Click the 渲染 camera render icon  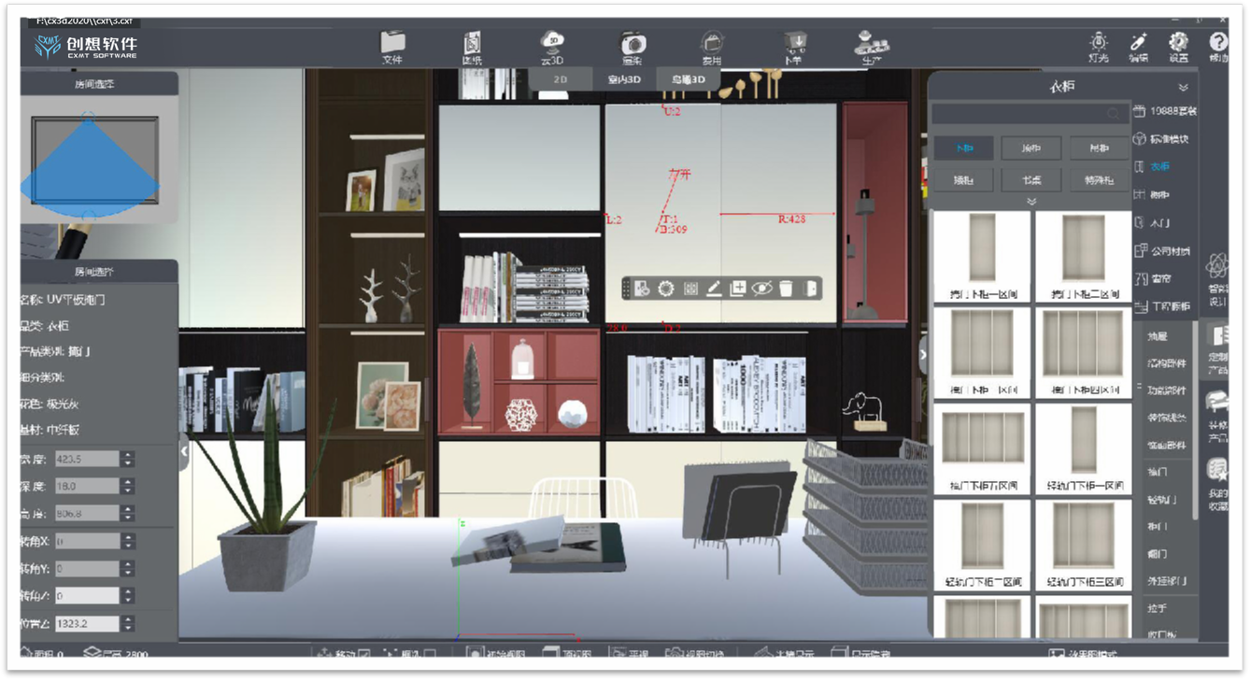pos(633,43)
